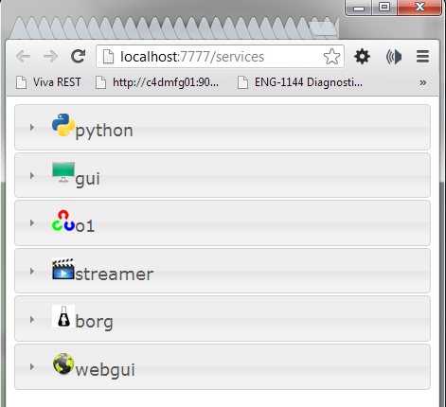Expand the python service arrow
Screen dimensions: 446x407
[32, 128]
